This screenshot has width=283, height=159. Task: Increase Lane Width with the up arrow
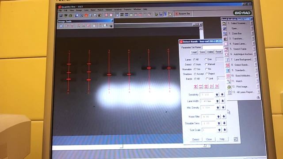coord(217,101)
